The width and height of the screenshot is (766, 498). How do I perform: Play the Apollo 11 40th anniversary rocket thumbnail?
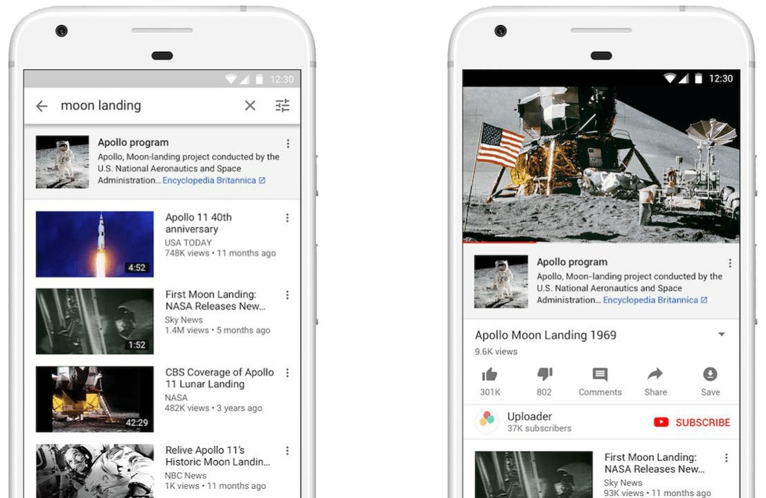pos(95,244)
